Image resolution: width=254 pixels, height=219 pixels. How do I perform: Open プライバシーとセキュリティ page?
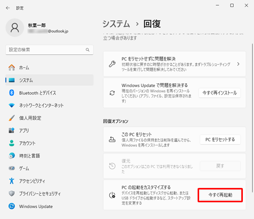49,194
